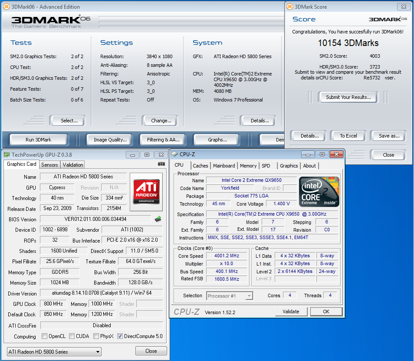This screenshot has width=414, height=361.
Task: Click the Resolution 3840 x 1080 text
Action: [x=159, y=56]
